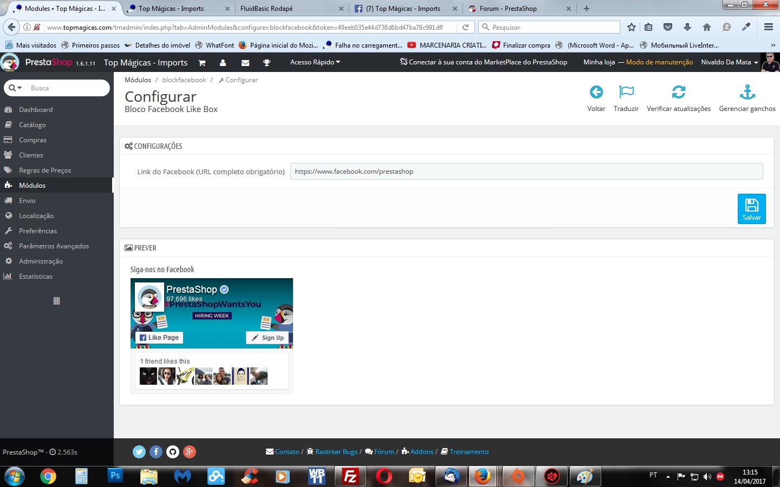Open Photoshop from the taskbar

click(x=115, y=475)
